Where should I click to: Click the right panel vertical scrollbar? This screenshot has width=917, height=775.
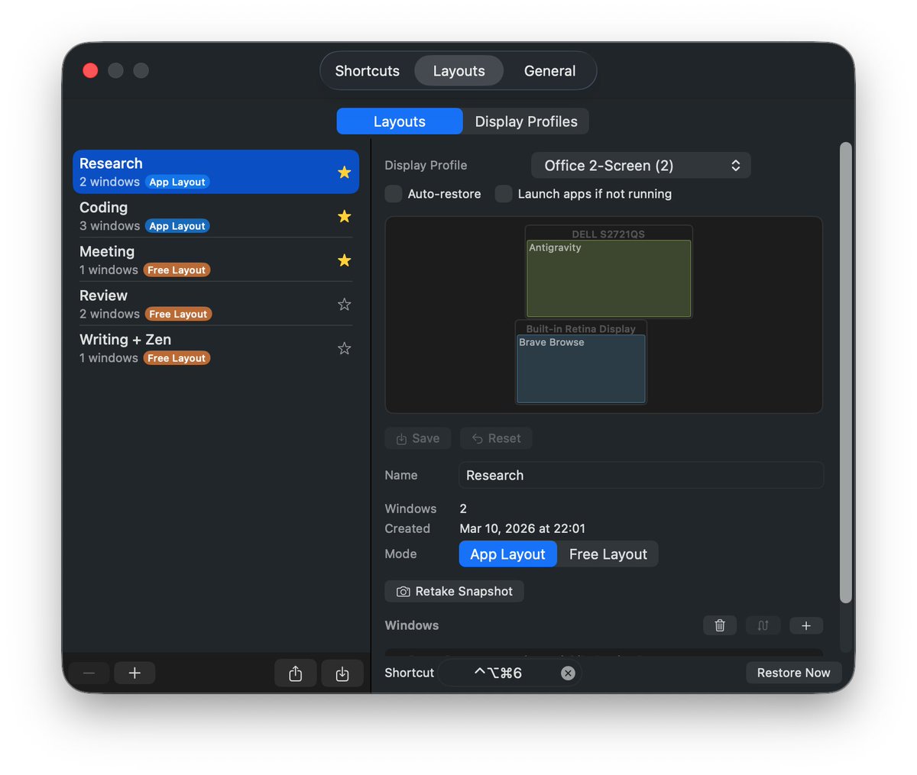click(x=845, y=373)
